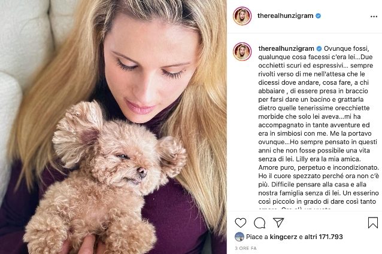Click the verified badge inside the caption
The image size is (382, 254).
pos(319,48)
